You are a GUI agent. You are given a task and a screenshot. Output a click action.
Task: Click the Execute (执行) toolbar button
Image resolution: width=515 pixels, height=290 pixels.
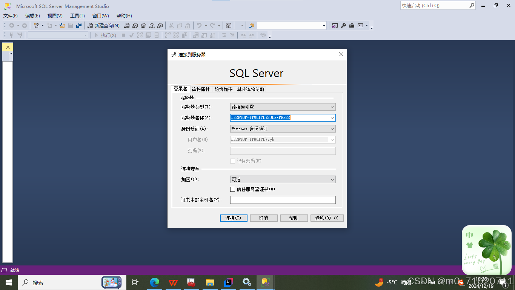(105, 35)
